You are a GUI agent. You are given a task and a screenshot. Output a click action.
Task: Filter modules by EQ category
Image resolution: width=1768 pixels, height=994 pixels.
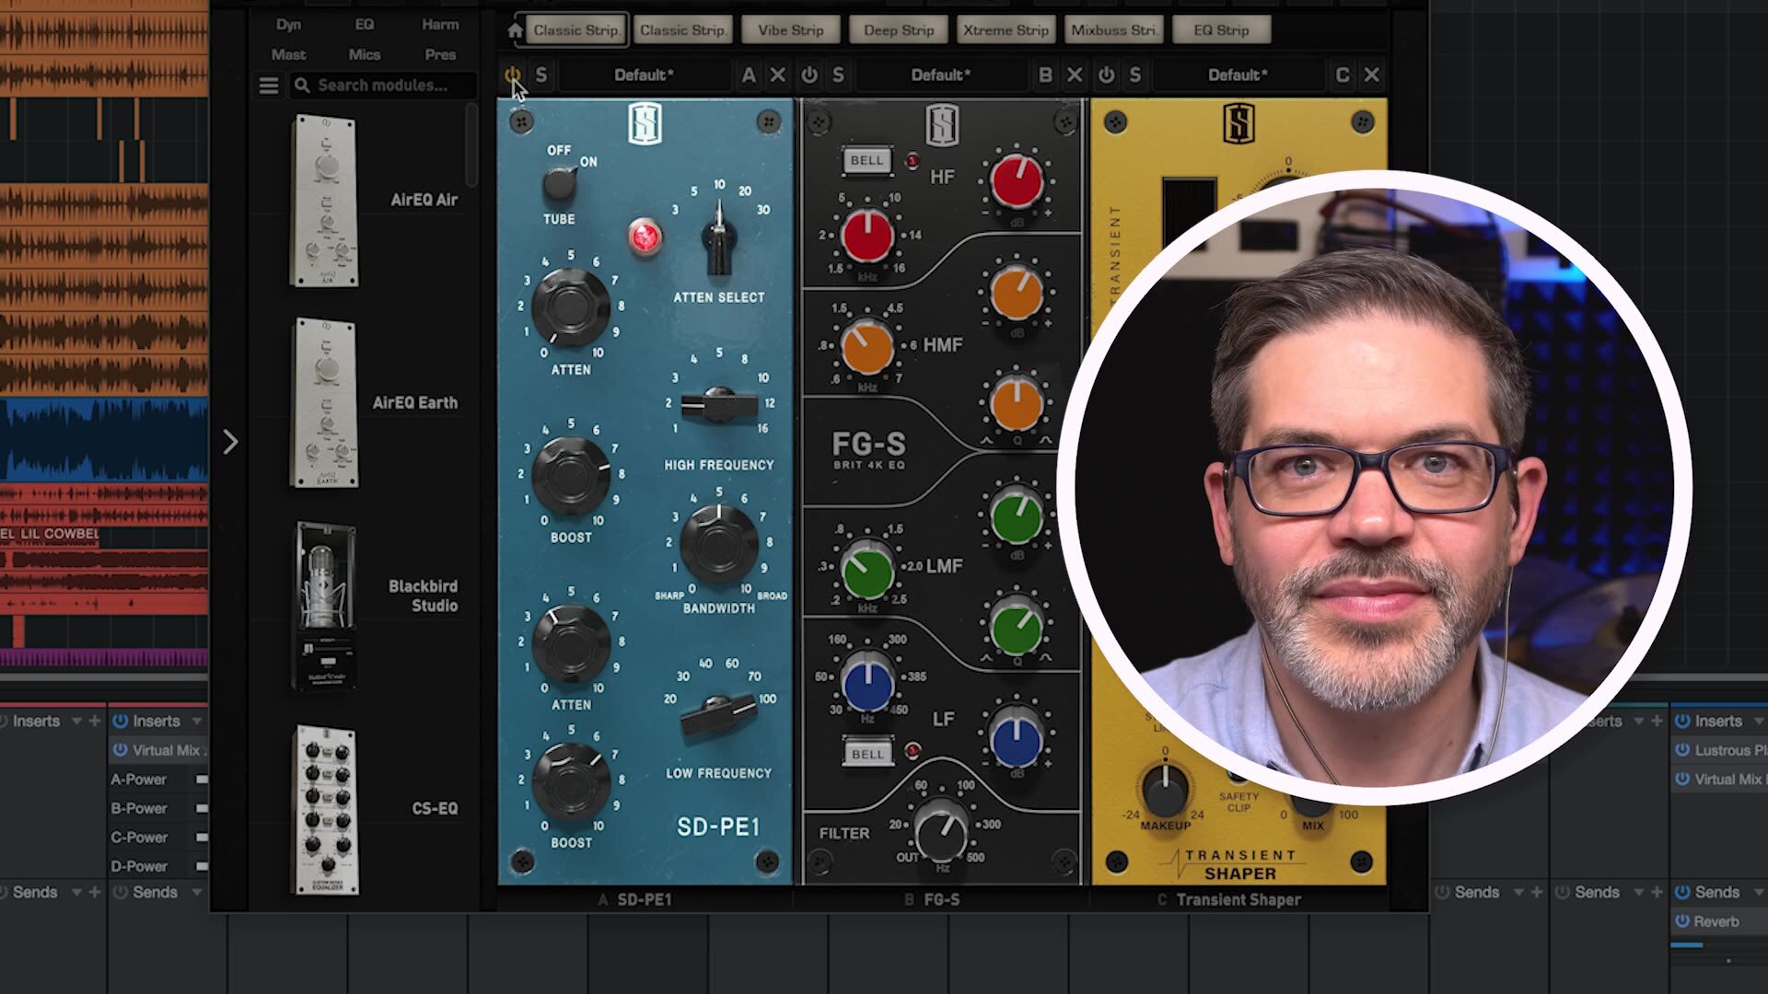(365, 25)
